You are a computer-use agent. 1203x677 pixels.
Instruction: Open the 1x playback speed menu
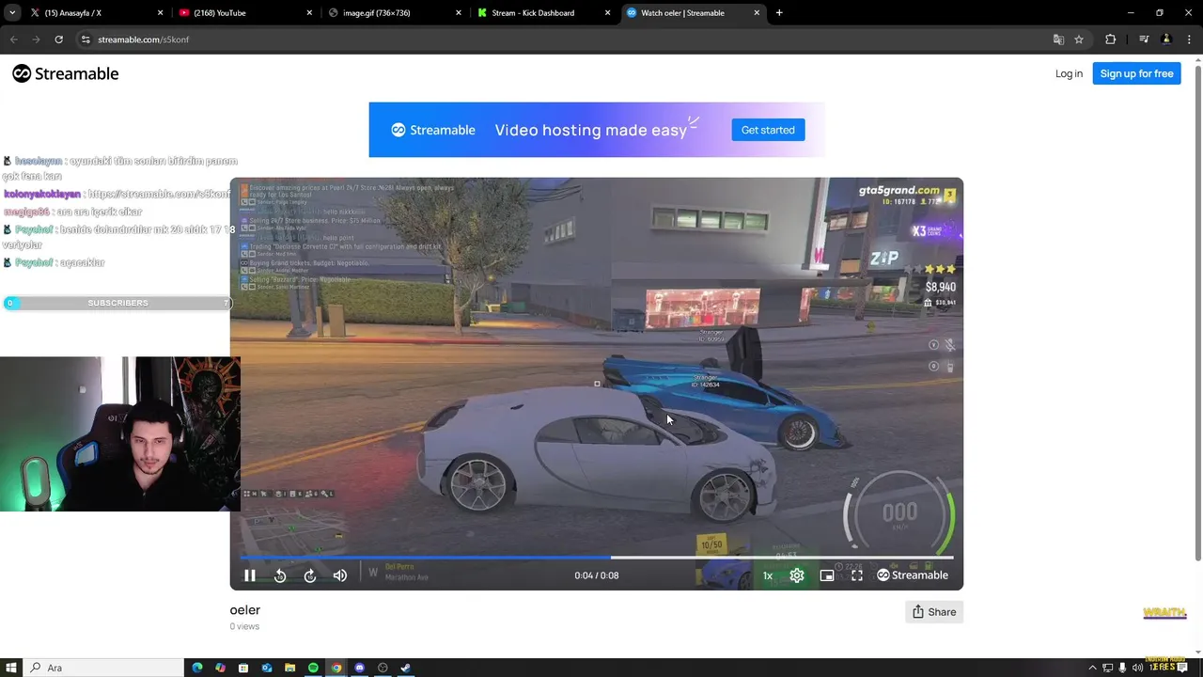coord(768,575)
